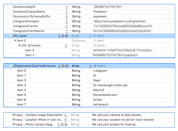The height and width of the screenshot is (131, 178).
Task: Open key stepper for FacebookAppID
Action: (x=67, y=7)
